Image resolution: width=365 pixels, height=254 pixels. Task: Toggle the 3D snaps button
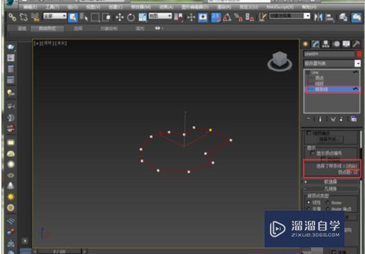[x=216, y=17]
